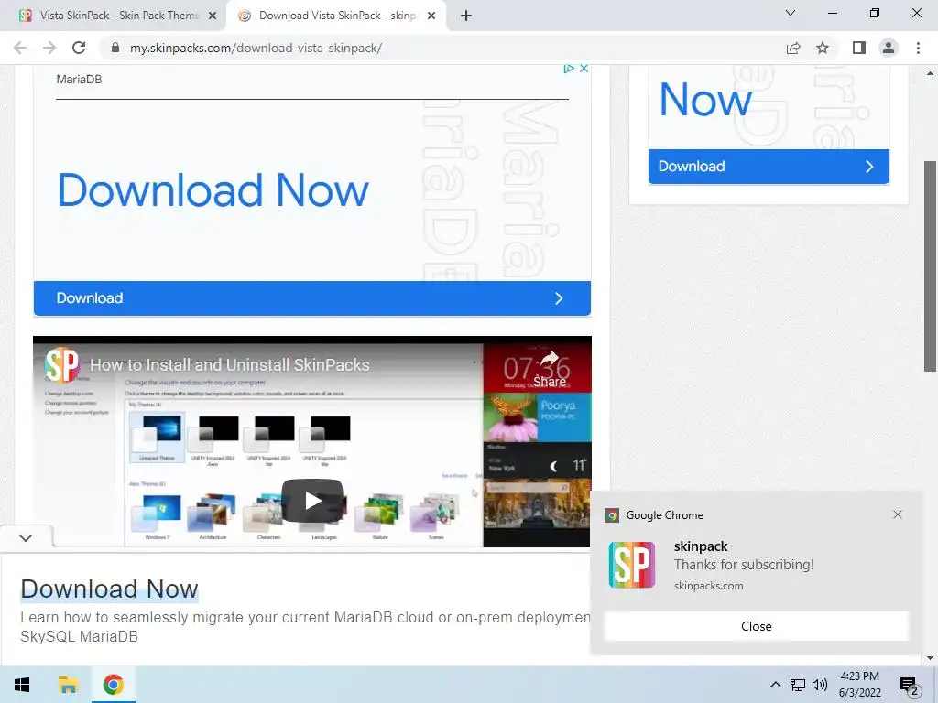Switch to Download Vista SkinPack tab
Image resolution: width=938 pixels, height=703 pixels.
337,16
